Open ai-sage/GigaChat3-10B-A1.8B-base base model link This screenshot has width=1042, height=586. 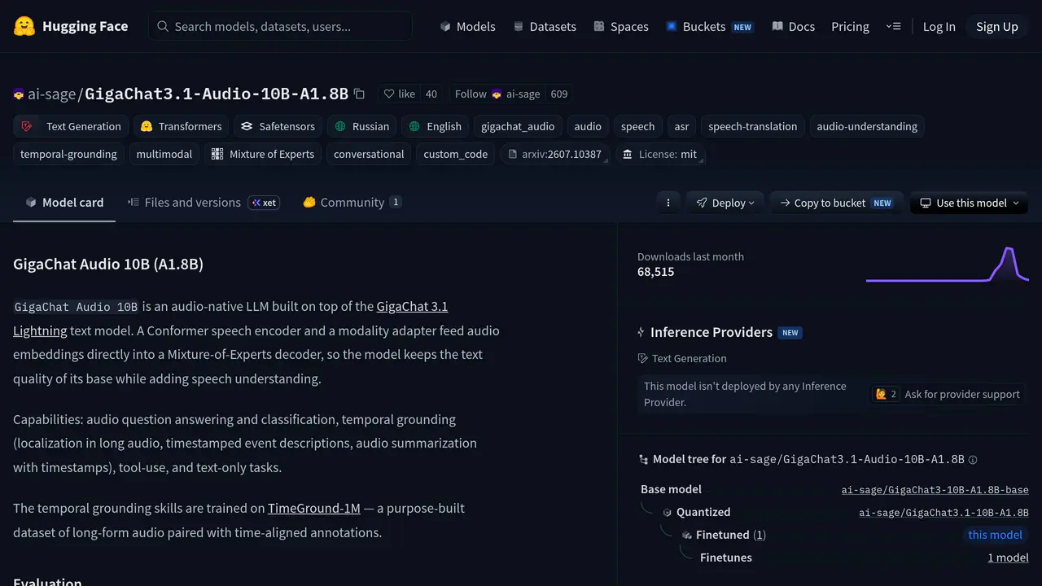click(x=935, y=490)
